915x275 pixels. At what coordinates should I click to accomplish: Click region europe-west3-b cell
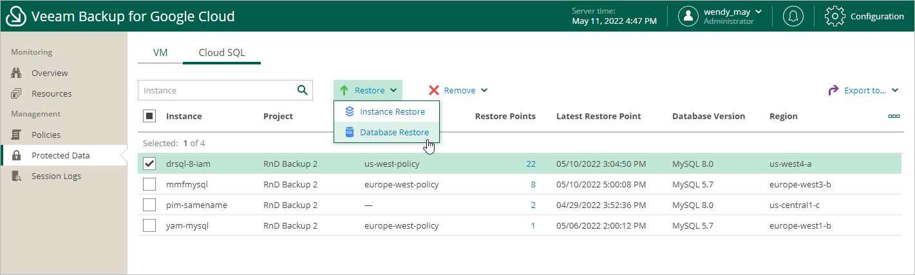click(x=800, y=184)
